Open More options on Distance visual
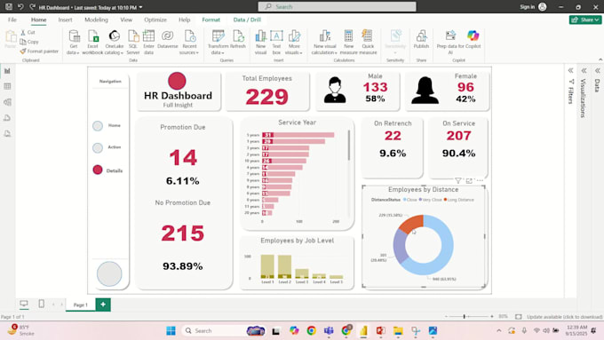The image size is (604, 340). tap(480, 180)
